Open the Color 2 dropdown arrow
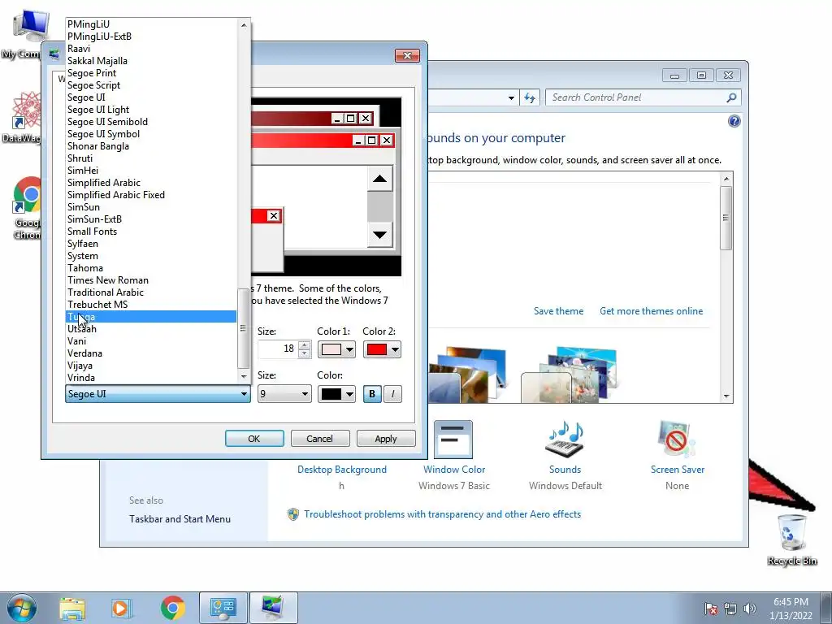The height and width of the screenshot is (624, 832). pos(395,349)
